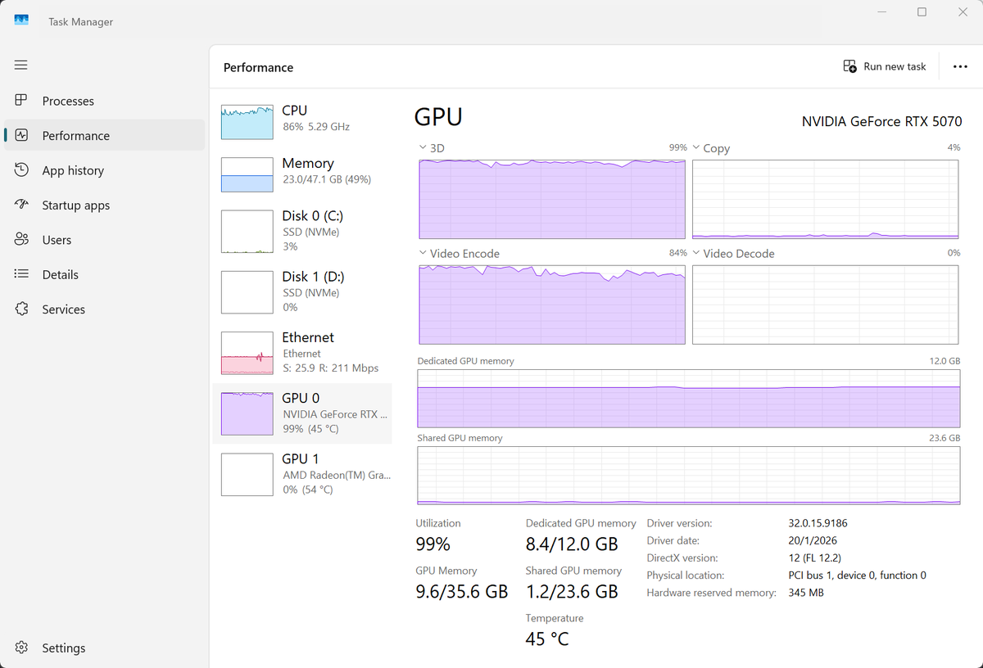The image size is (983, 668).
Task: Click the Performance sidebar icon
Action: point(21,135)
